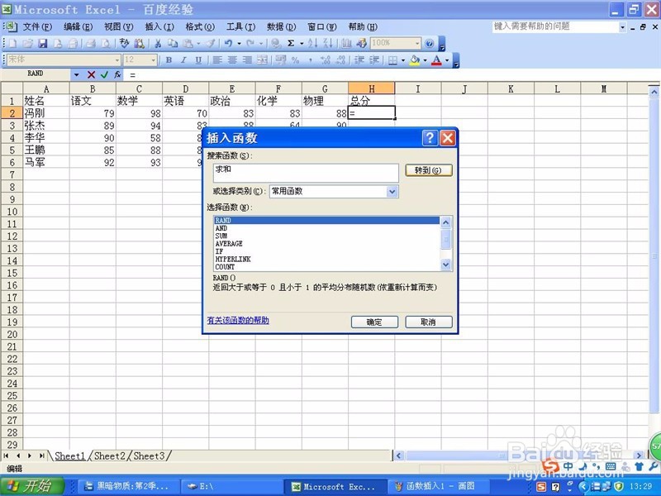
Task: Click the AutoSum sigma icon
Action: tap(291, 44)
